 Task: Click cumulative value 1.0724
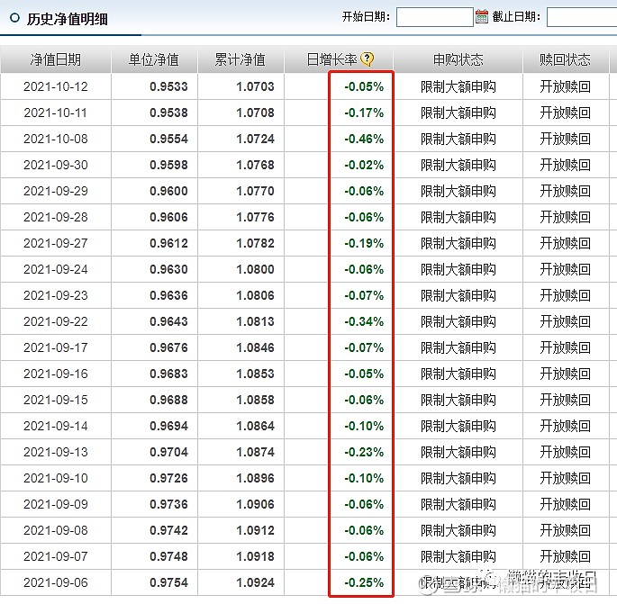(255, 139)
